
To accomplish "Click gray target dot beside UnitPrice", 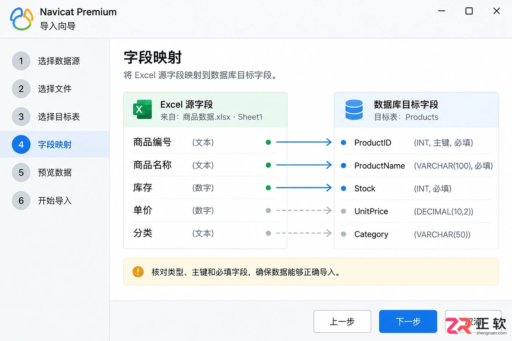I will coord(343,211).
